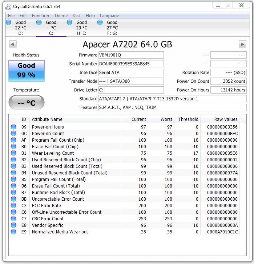Close the CrystalDiskInfo window
The width and height of the screenshot is (254, 264).
click(241, 5)
